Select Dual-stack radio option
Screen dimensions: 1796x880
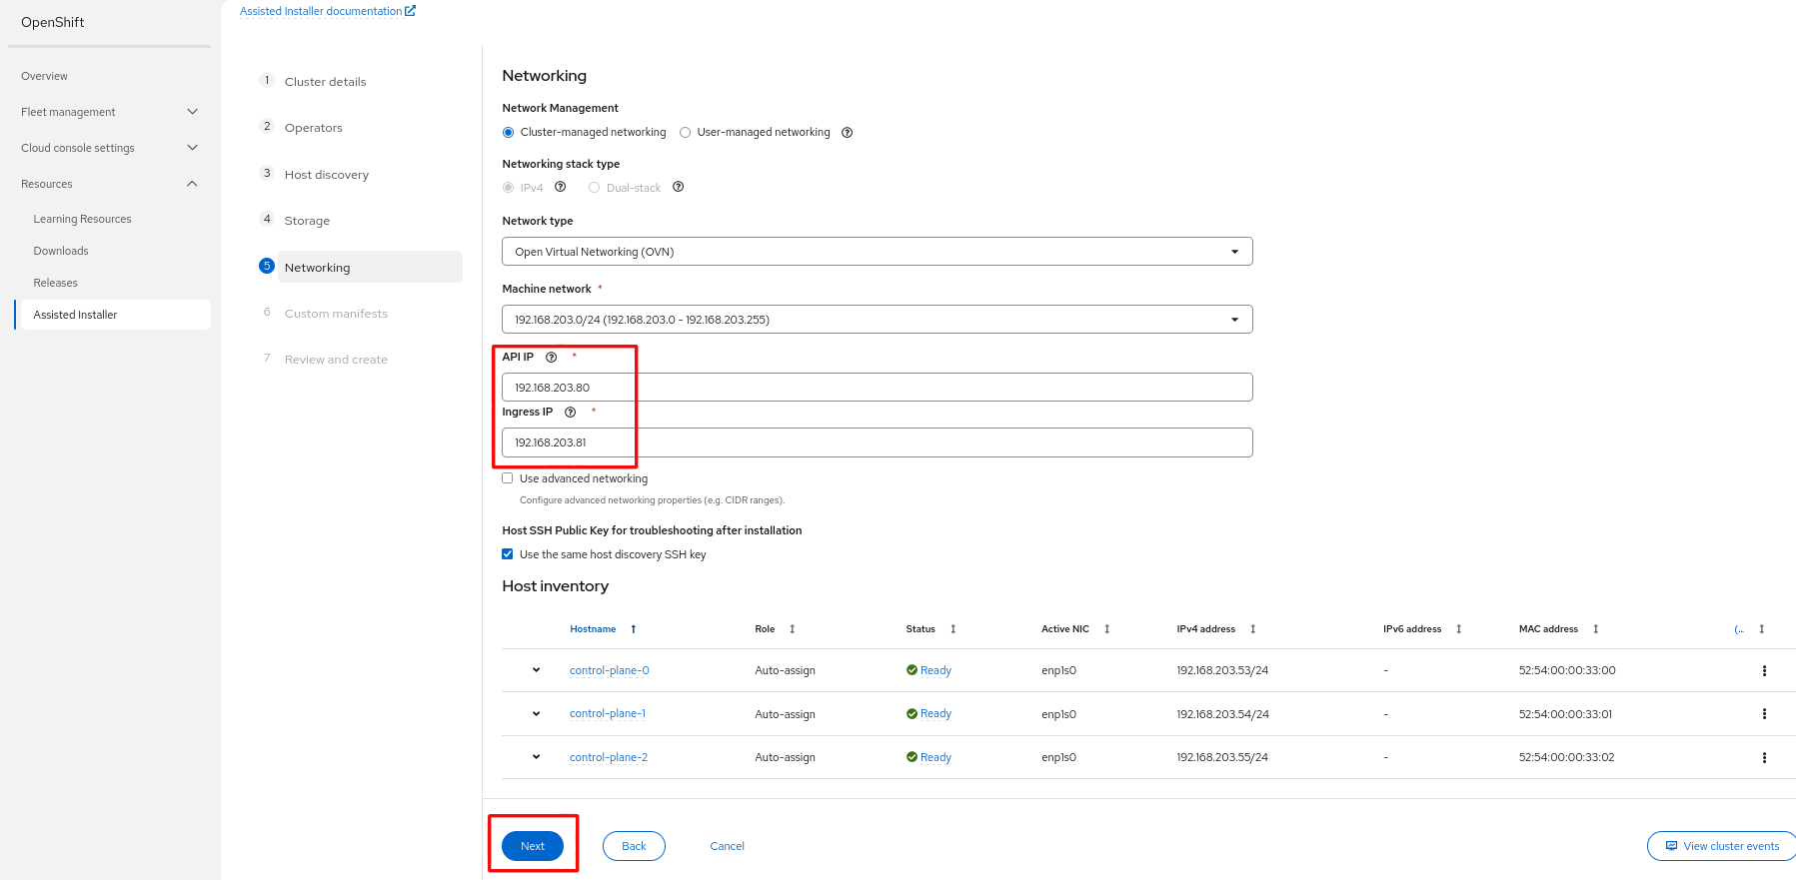594,188
